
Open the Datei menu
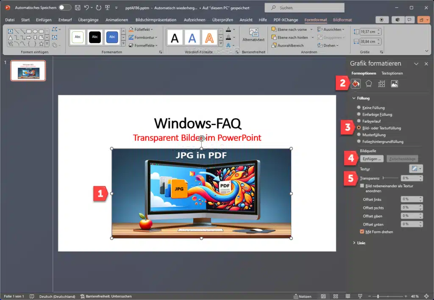(10, 19)
